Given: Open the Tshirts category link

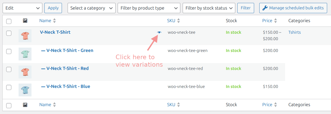Looking at the screenshot, I should click(294, 32).
